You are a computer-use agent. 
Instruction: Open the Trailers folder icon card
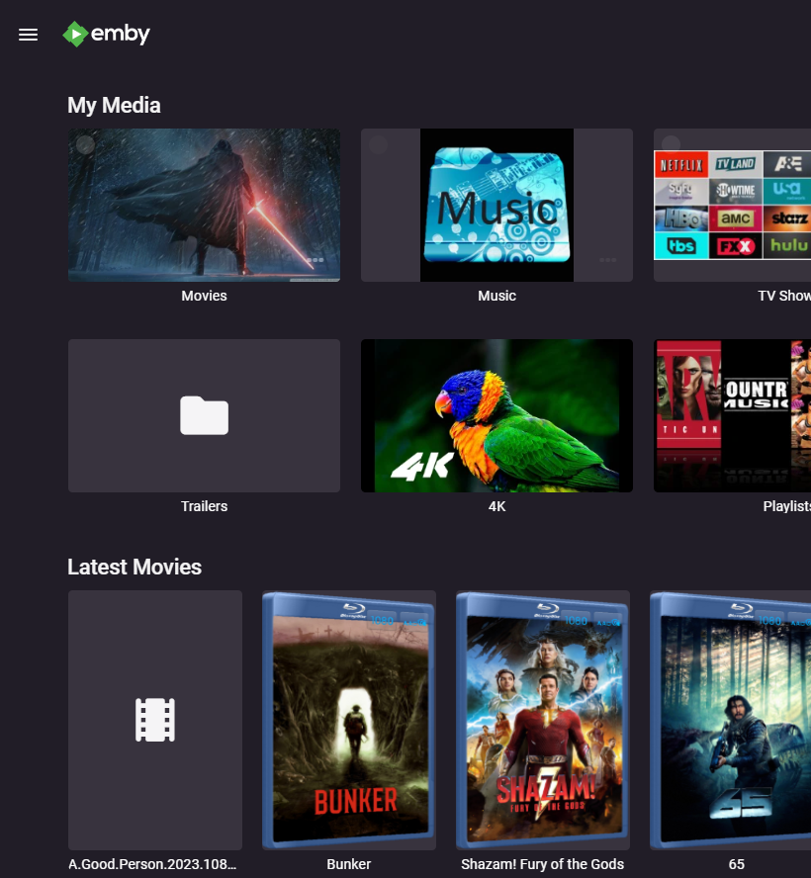(x=204, y=415)
